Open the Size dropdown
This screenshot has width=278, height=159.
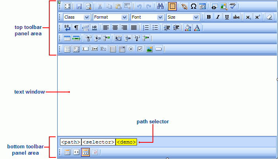click(x=183, y=17)
